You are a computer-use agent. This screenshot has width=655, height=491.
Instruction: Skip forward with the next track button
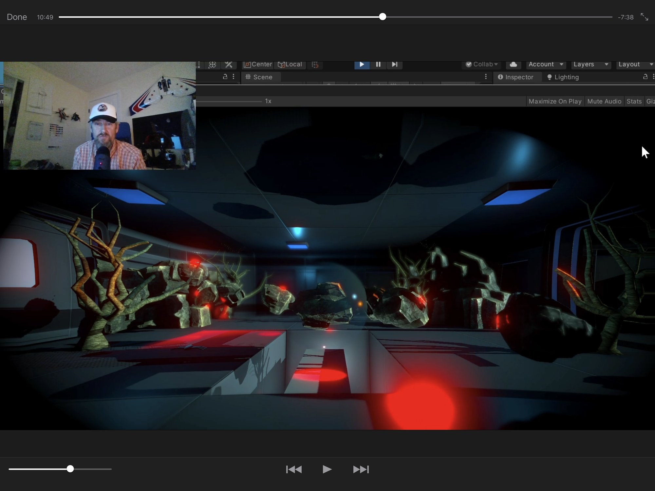361,469
